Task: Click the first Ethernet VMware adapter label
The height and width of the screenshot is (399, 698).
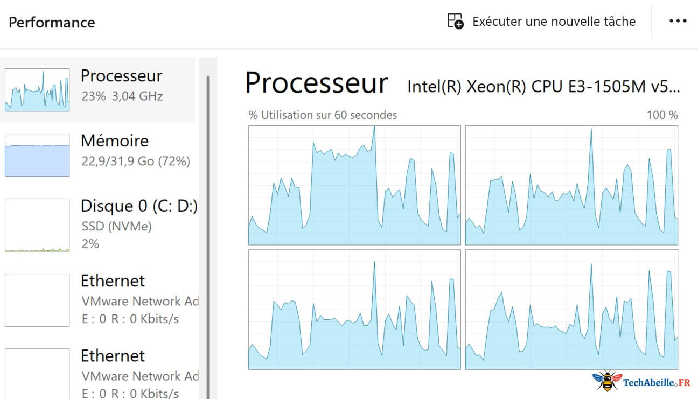Action: point(140,301)
